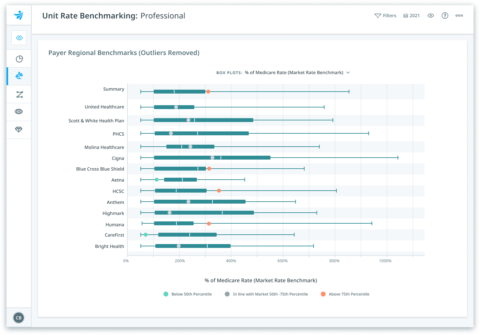This screenshot has height=335, width=480.
Task: Click the Payer Regional Benchmarks heading
Action: tap(124, 53)
